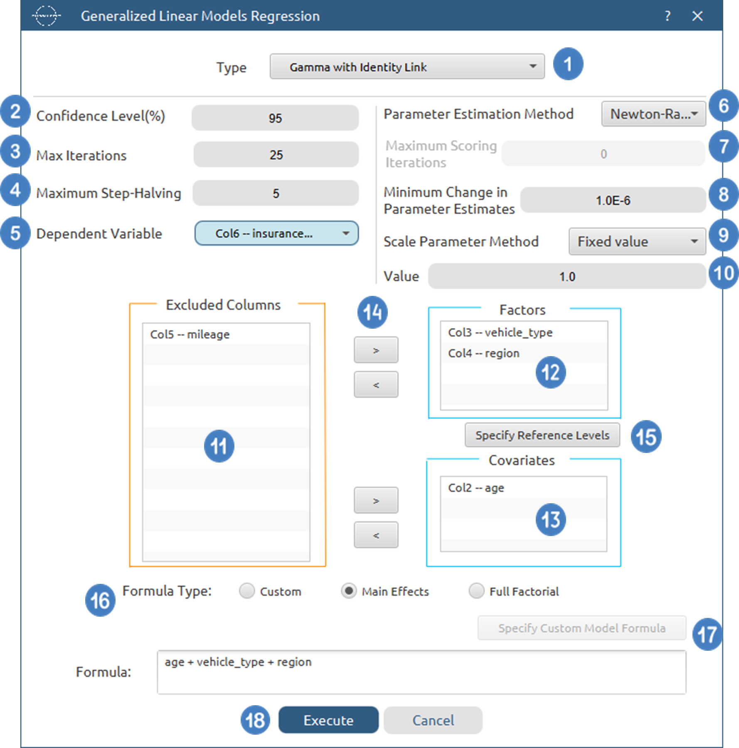Click Specify Reference Levels button
The width and height of the screenshot is (739, 748).
542,435
